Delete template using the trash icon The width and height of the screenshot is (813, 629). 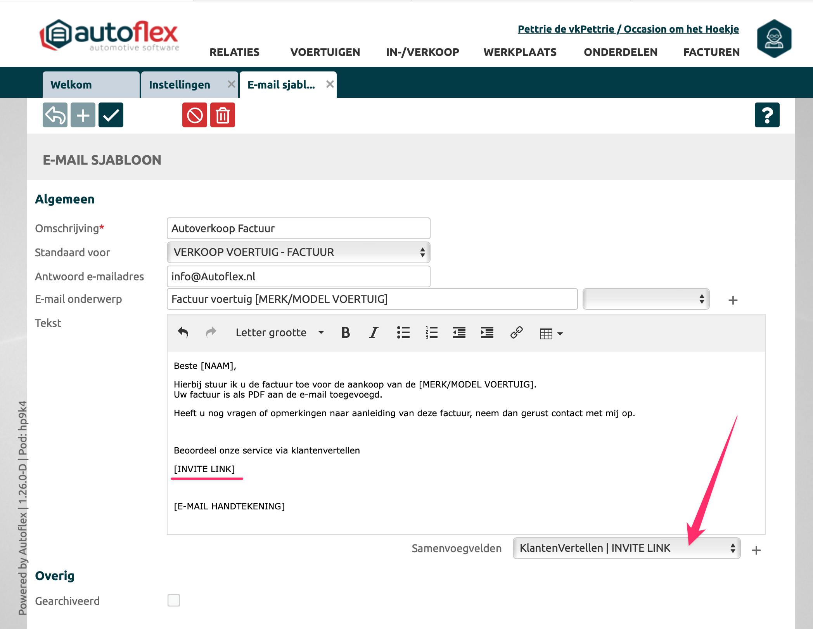coord(222,115)
